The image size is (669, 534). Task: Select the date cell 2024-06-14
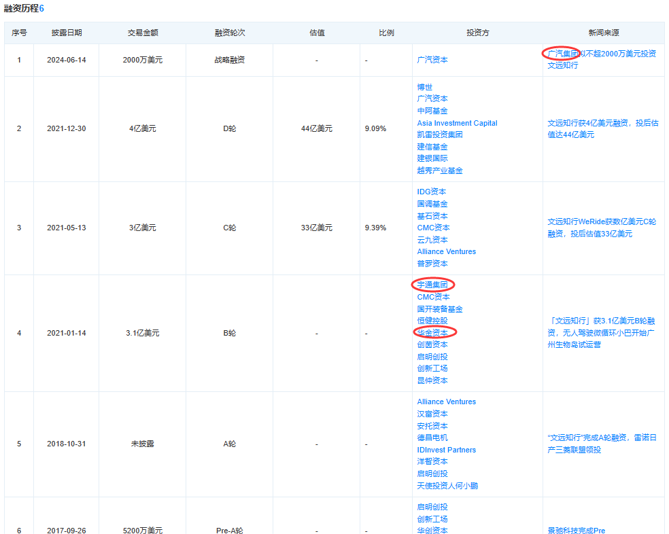[67, 60]
